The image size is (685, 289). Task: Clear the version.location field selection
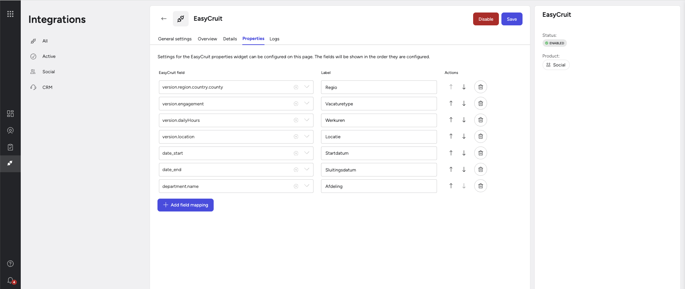pos(296,137)
